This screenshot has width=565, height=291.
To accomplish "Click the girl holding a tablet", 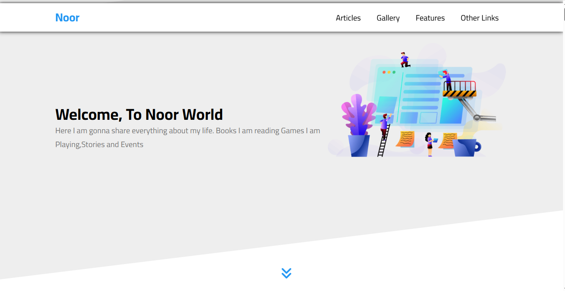I will [x=429, y=144].
